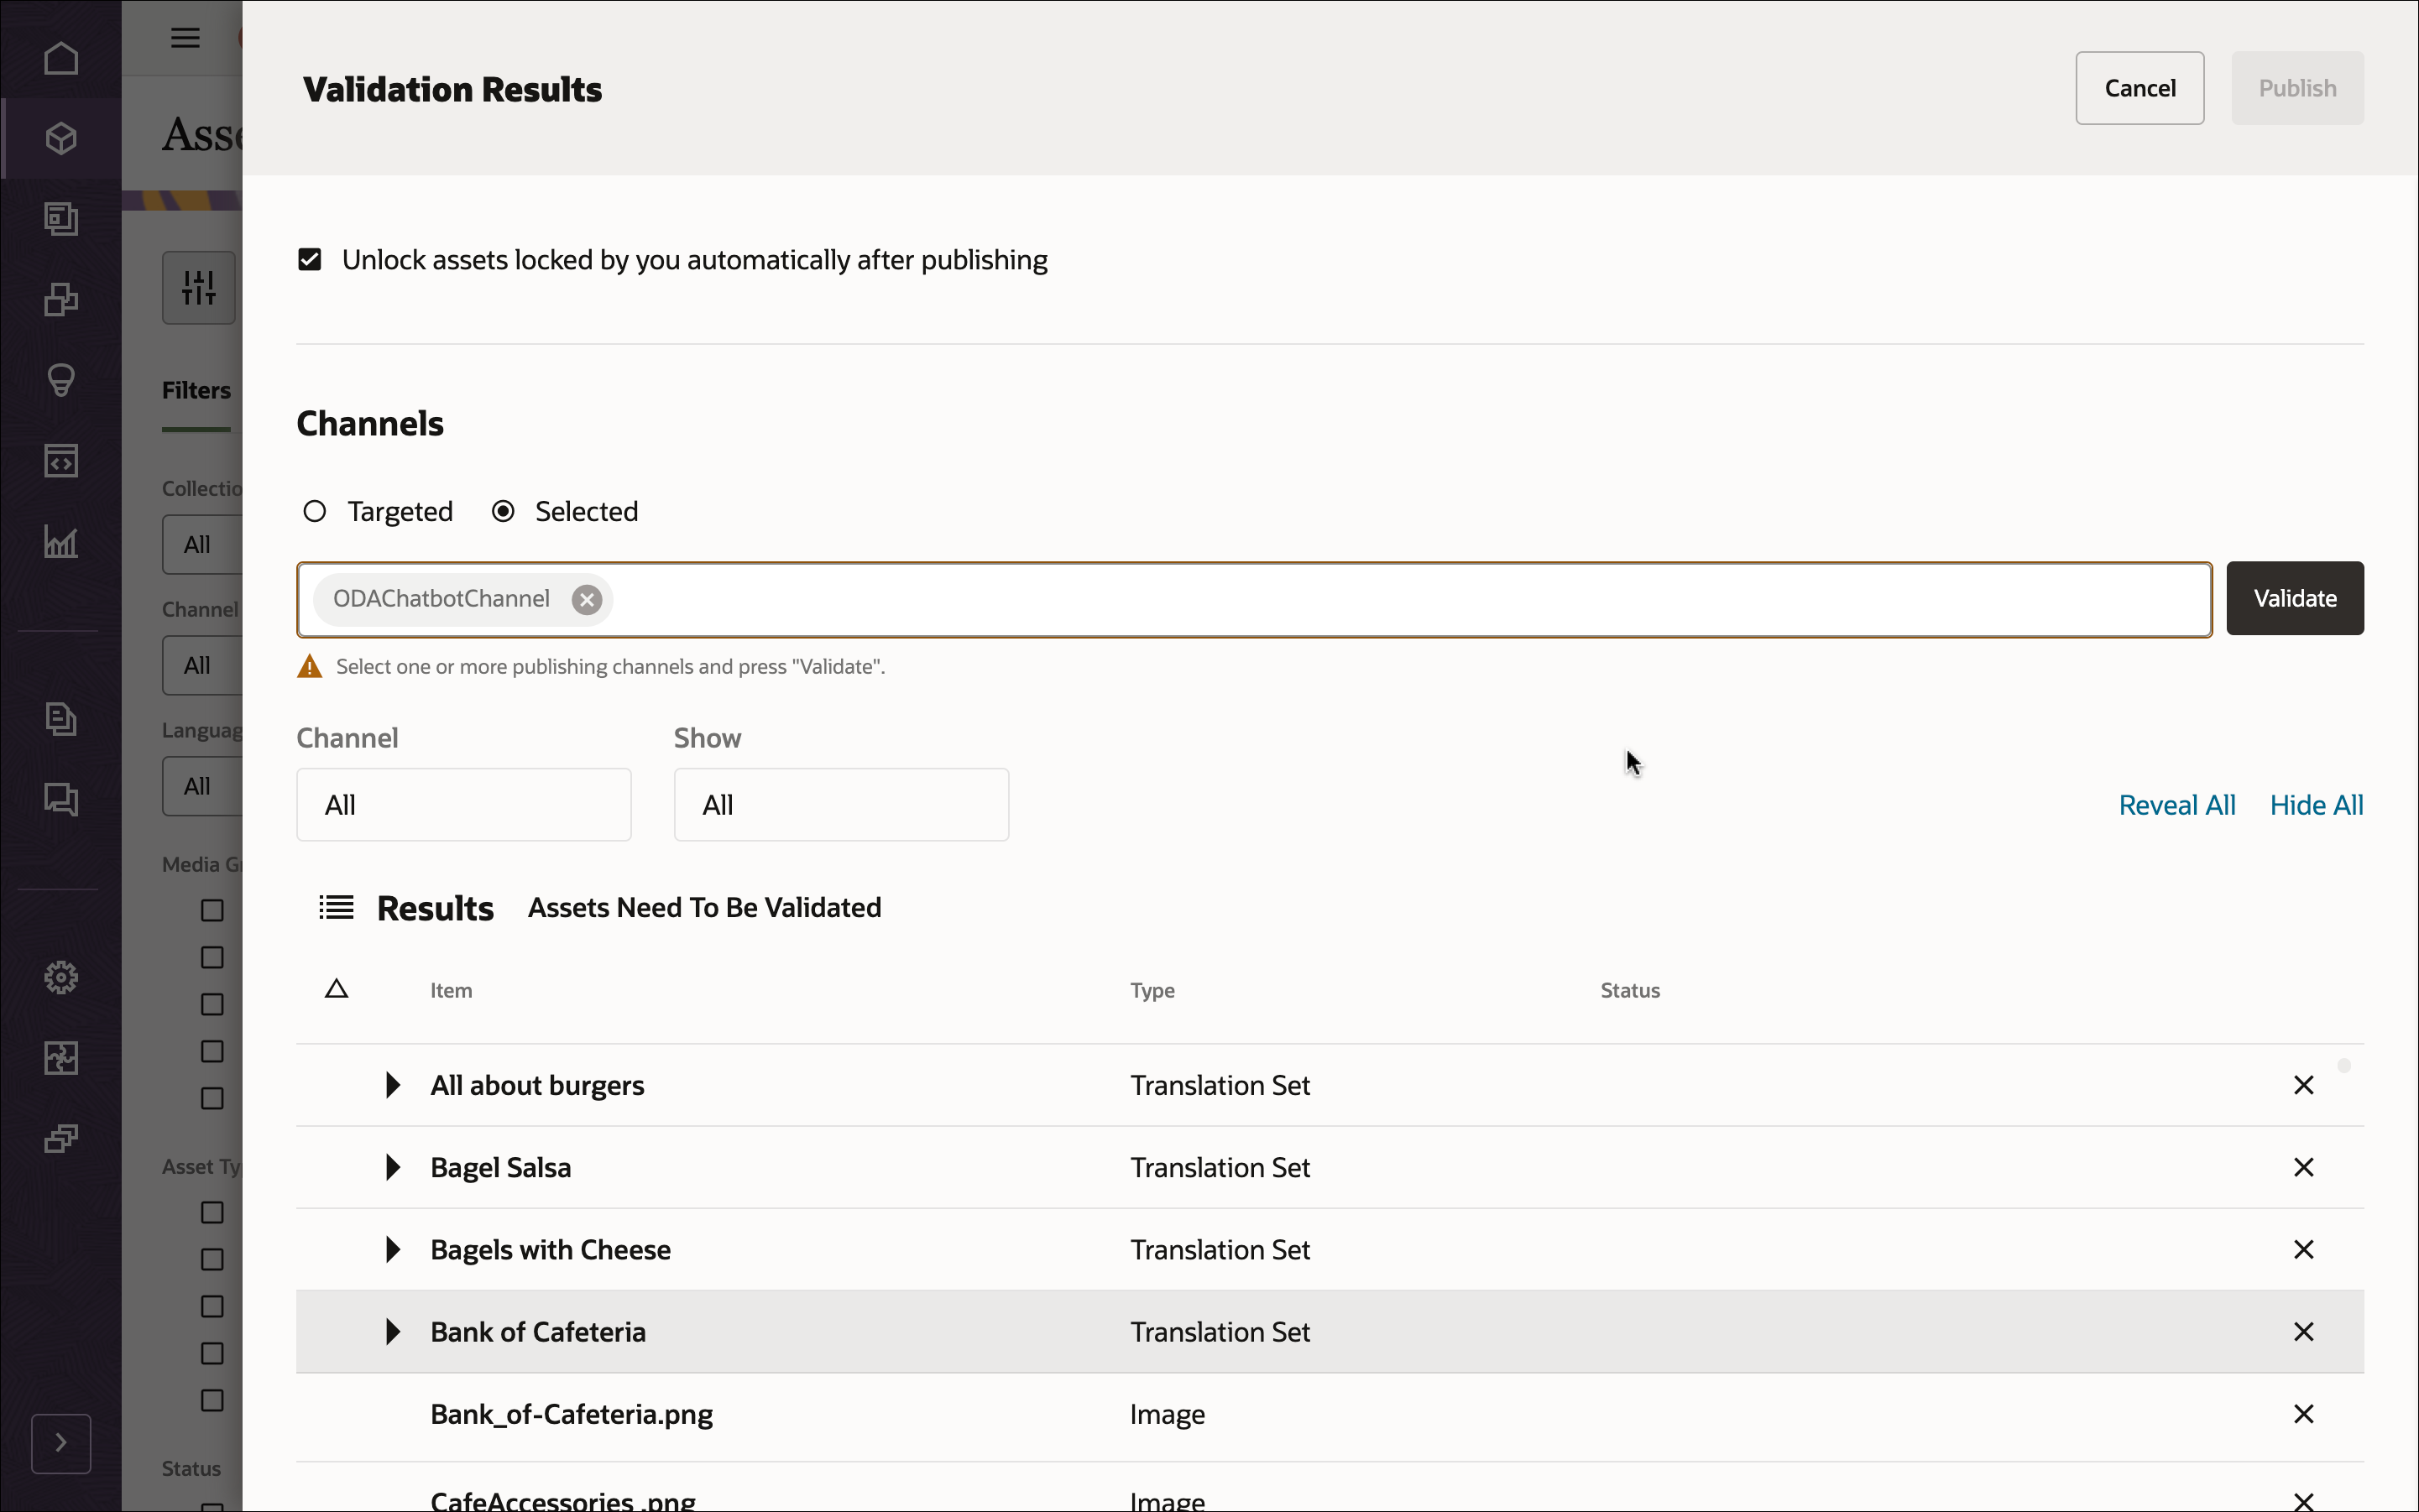Uncheck unlock assets after publishing option
This screenshot has width=2419, height=1512.
[310, 259]
